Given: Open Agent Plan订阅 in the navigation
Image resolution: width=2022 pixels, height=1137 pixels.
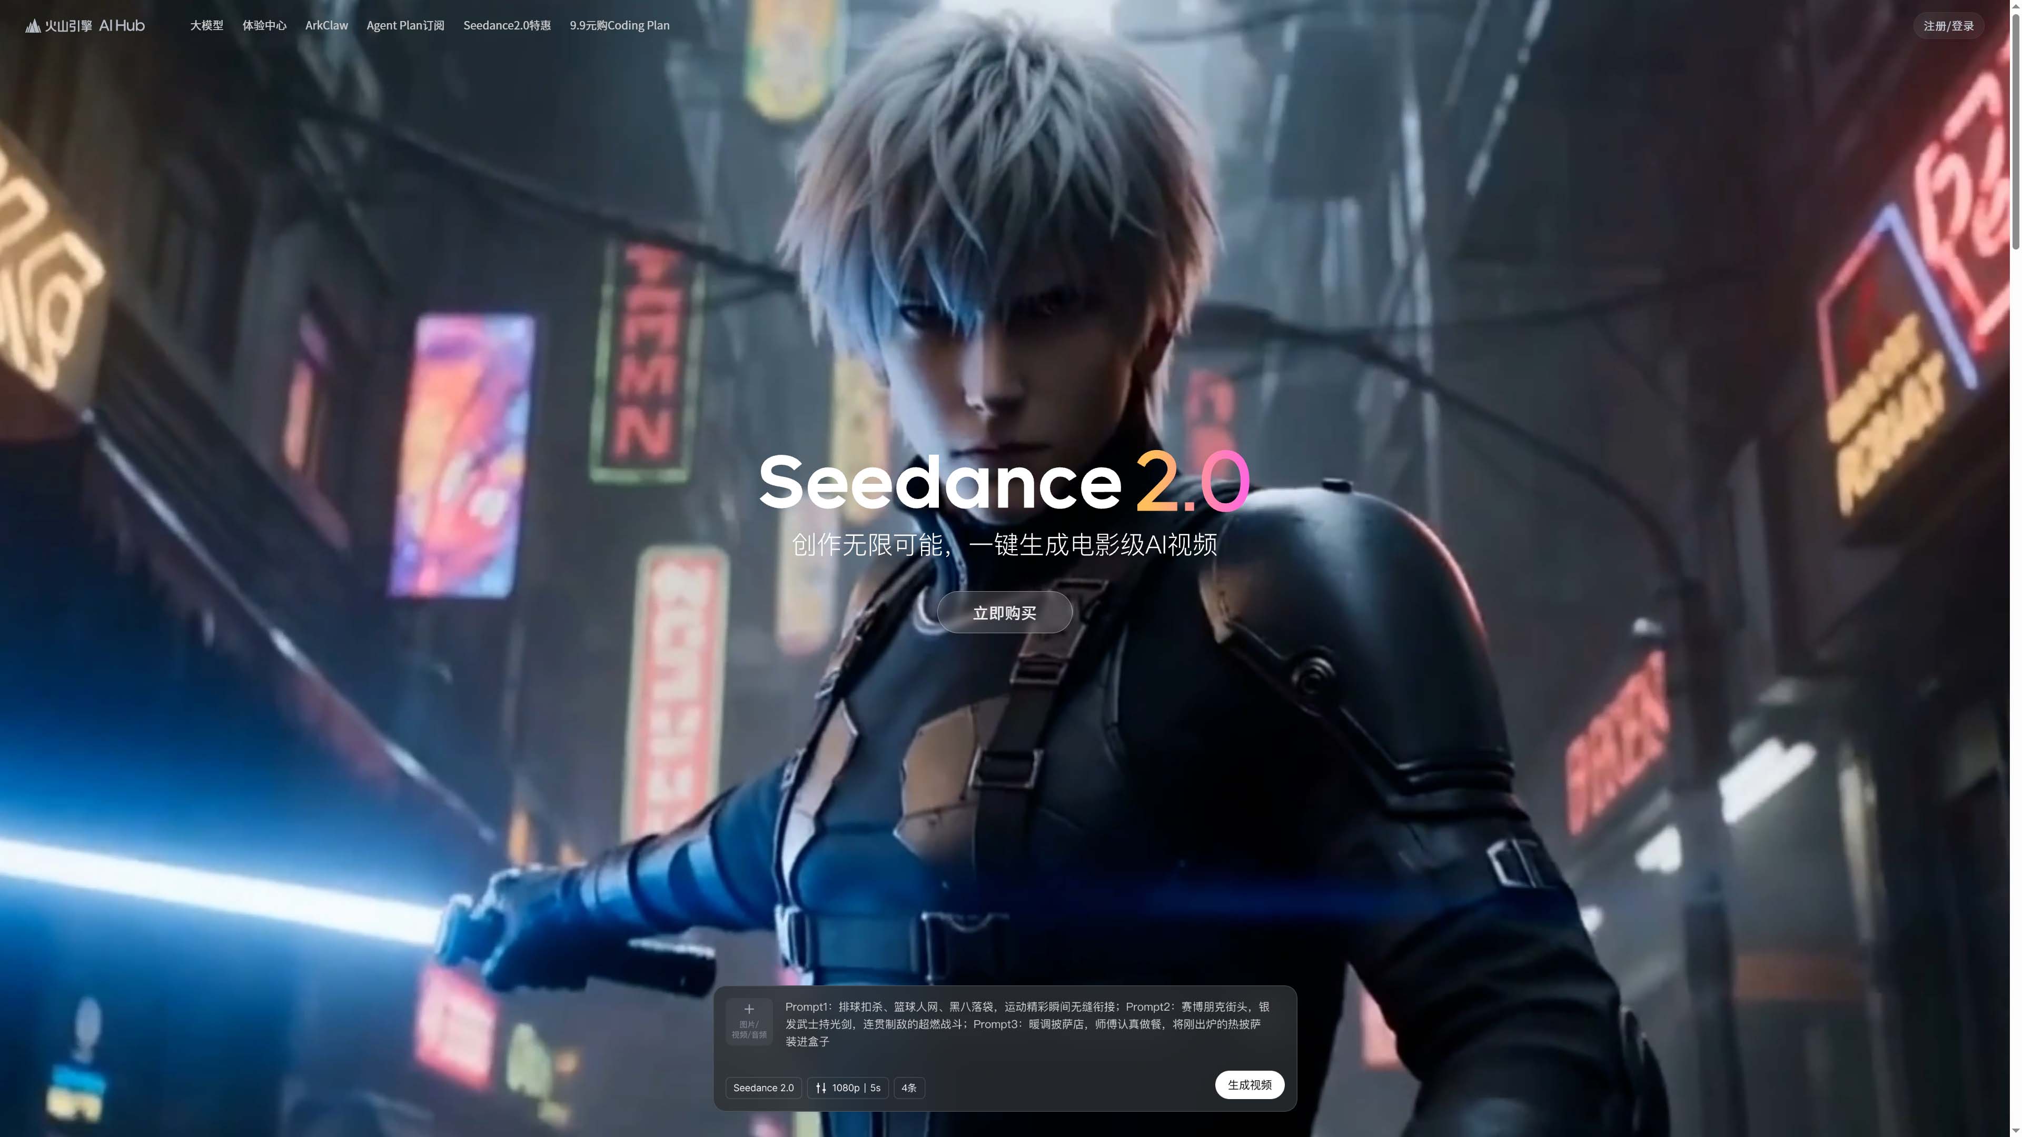Looking at the screenshot, I should click(x=405, y=26).
